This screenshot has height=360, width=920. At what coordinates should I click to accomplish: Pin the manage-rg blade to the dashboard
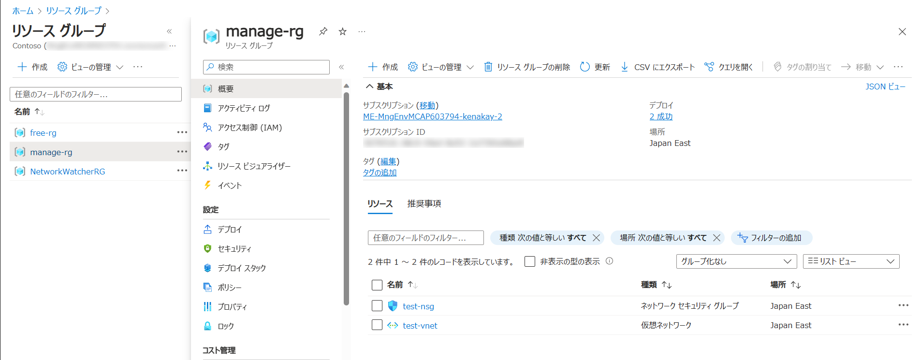click(323, 31)
